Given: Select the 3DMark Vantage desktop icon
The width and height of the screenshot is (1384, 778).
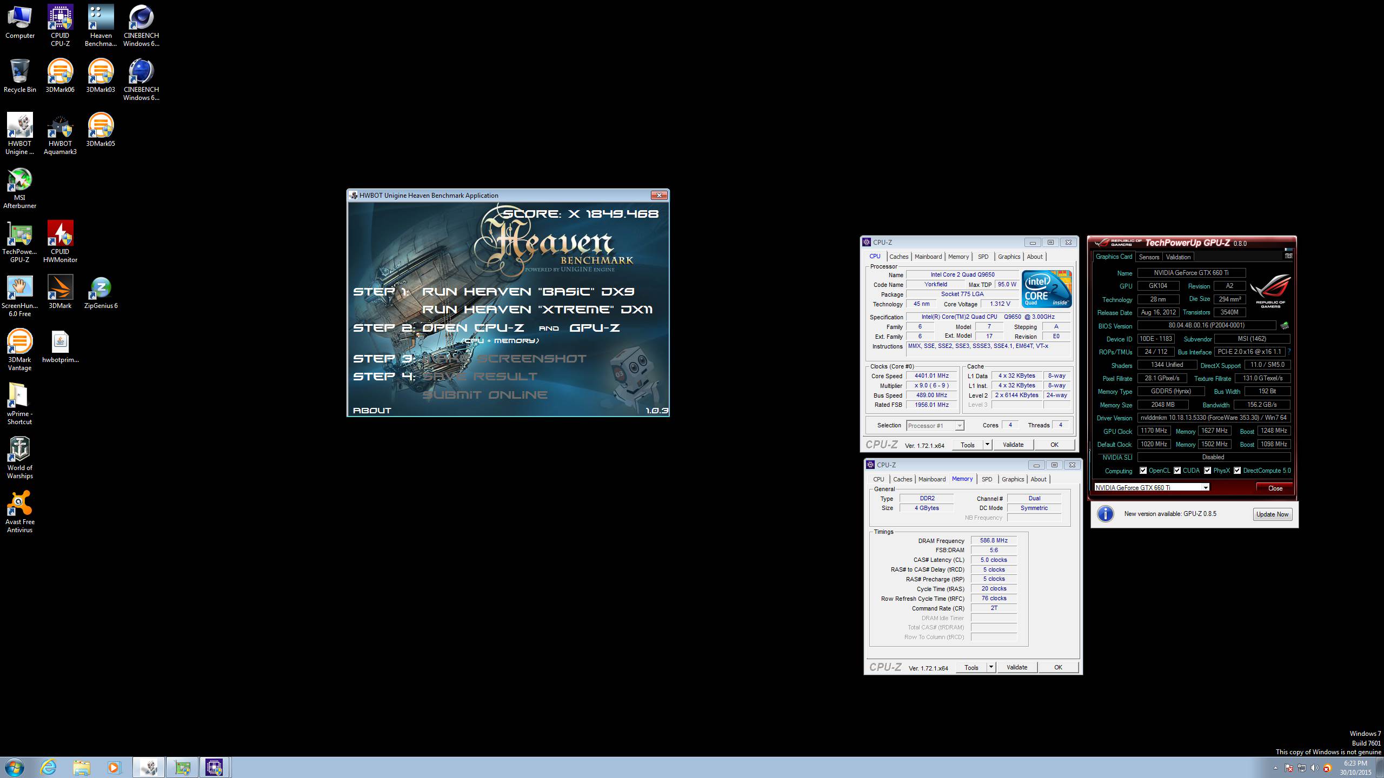Looking at the screenshot, I should [x=20, y=350].
